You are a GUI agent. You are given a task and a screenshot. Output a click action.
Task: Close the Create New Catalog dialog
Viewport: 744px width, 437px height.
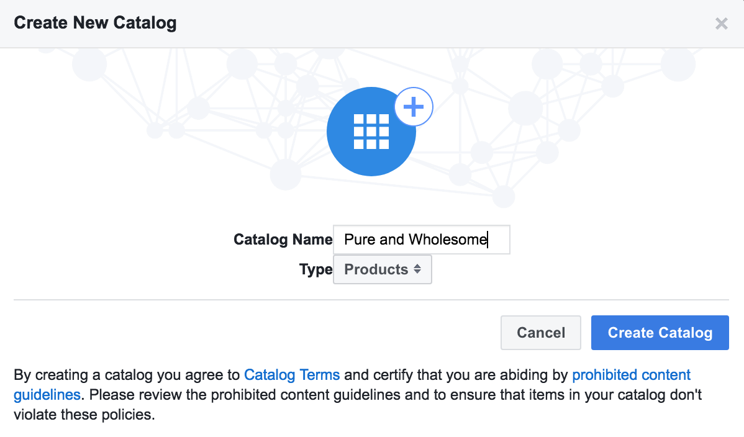pos(721,24)
